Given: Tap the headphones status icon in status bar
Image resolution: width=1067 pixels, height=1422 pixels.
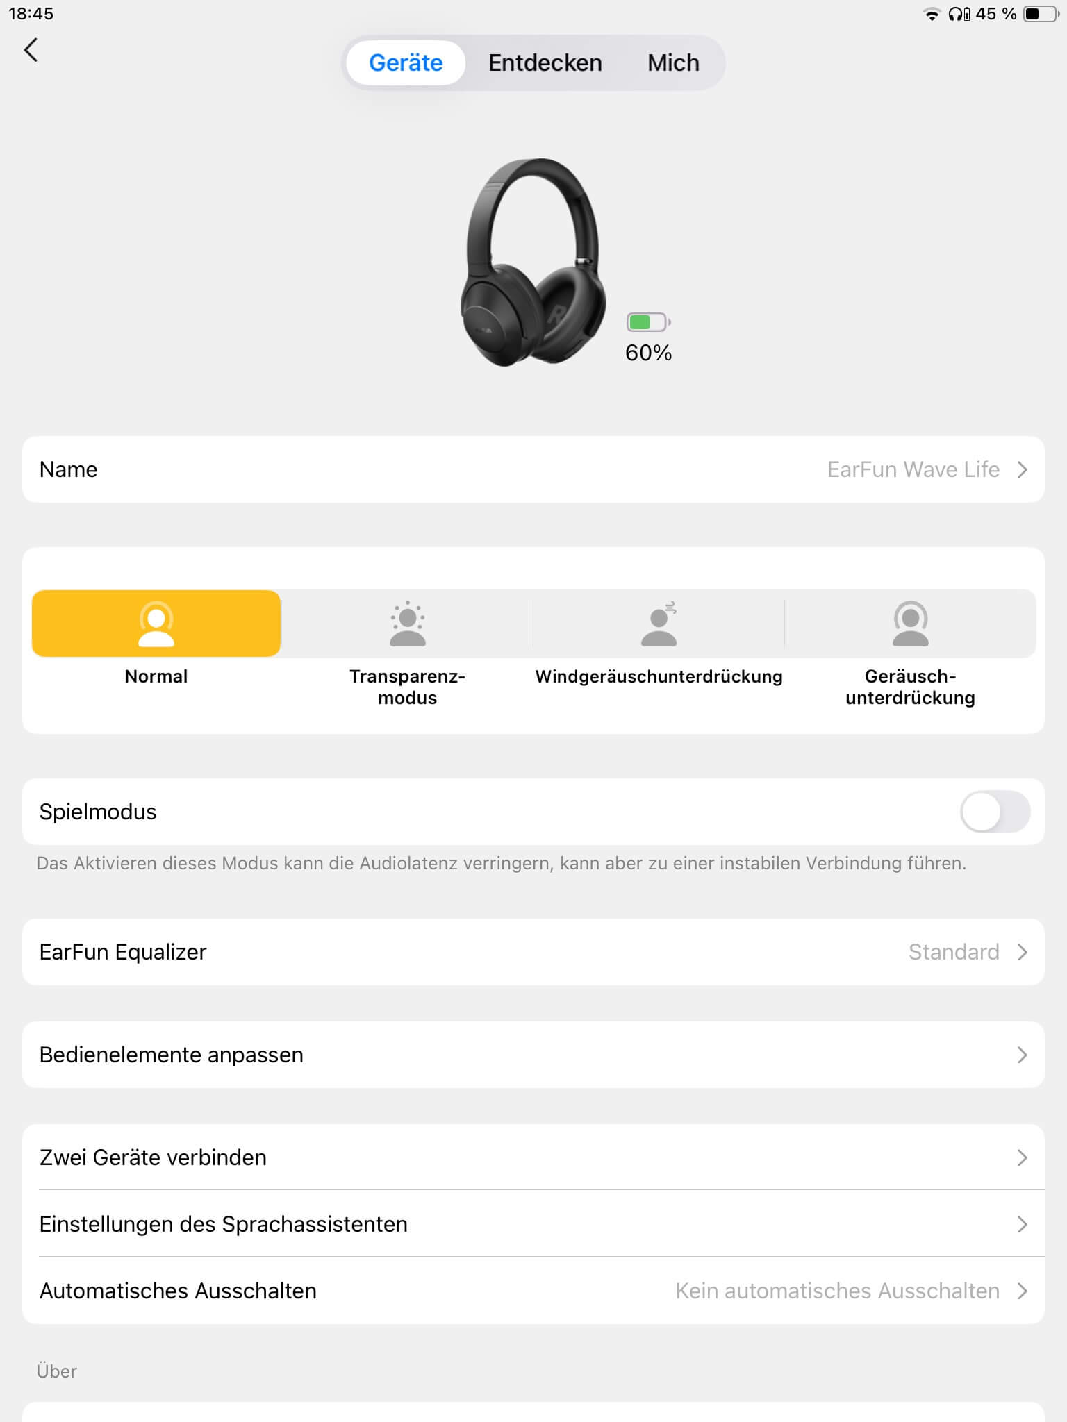Looking at the screenshot, I should coord(959,14).
